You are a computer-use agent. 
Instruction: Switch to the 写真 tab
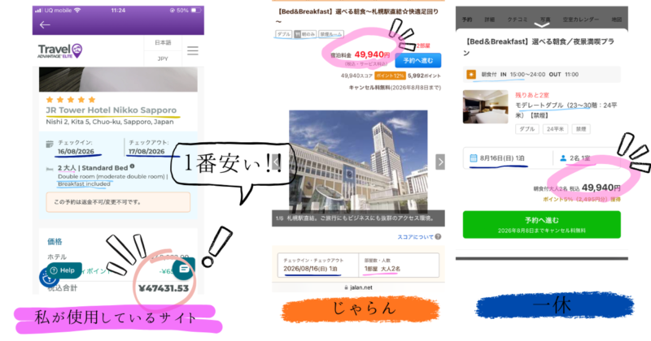point(545,19)
